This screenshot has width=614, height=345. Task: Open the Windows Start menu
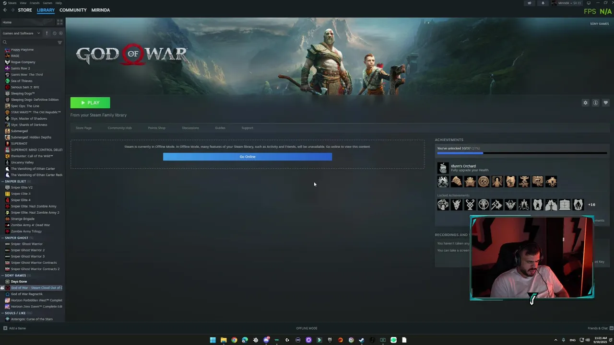coord(213,340)
